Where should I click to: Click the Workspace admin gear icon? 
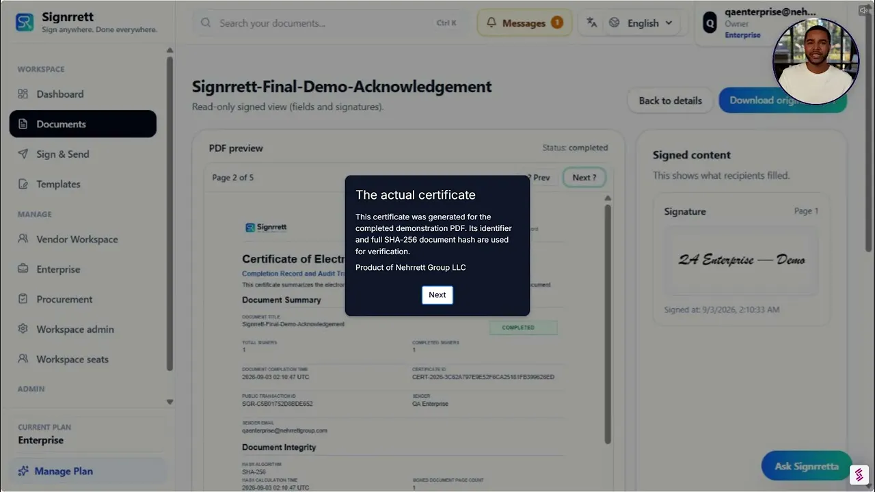(23, 329)
